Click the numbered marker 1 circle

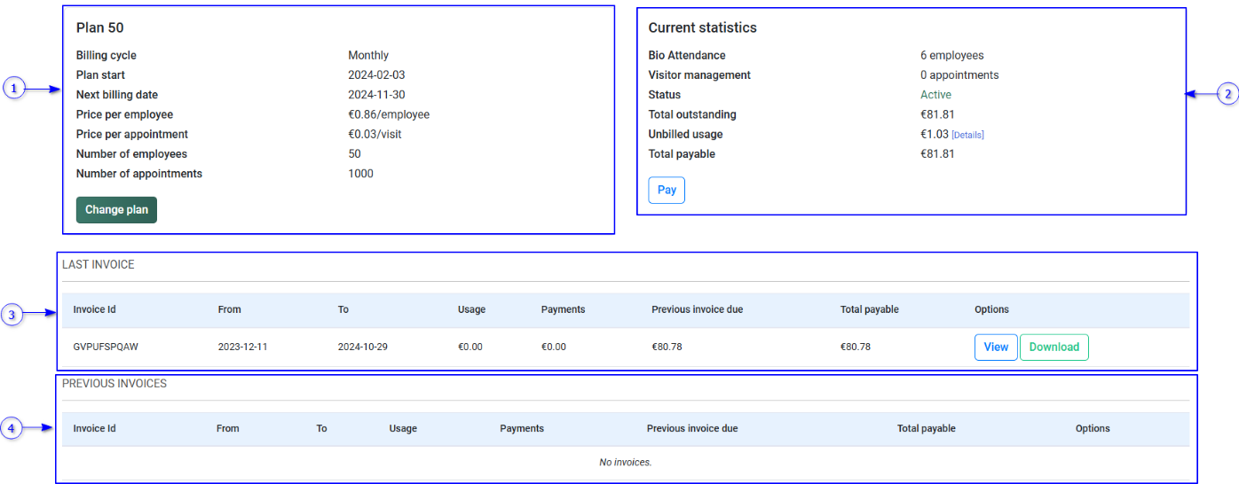pyautogui.click(x=13, y=89)
